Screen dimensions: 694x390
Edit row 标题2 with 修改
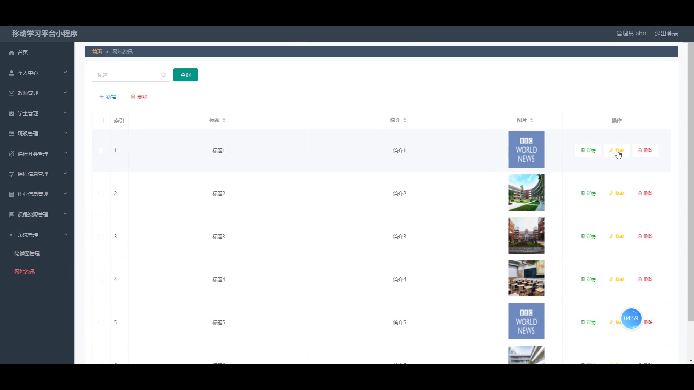tap(617, 194)
